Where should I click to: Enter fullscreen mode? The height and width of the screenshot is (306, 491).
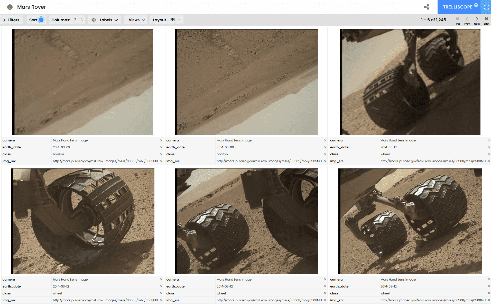[486, 7]
